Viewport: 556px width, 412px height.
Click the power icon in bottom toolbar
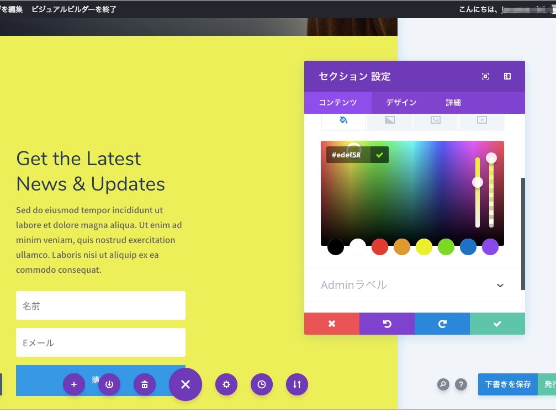109,384
